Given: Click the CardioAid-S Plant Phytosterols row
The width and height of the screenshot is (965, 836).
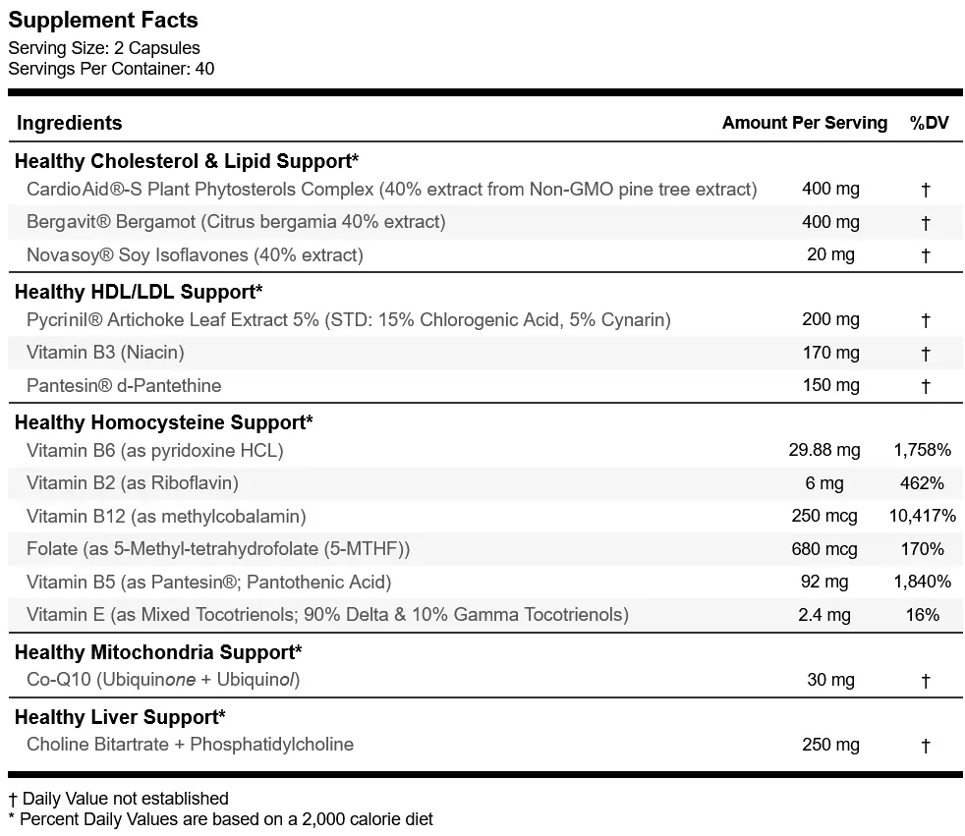Looking at the screenshot, I should (x=485, y=190).
